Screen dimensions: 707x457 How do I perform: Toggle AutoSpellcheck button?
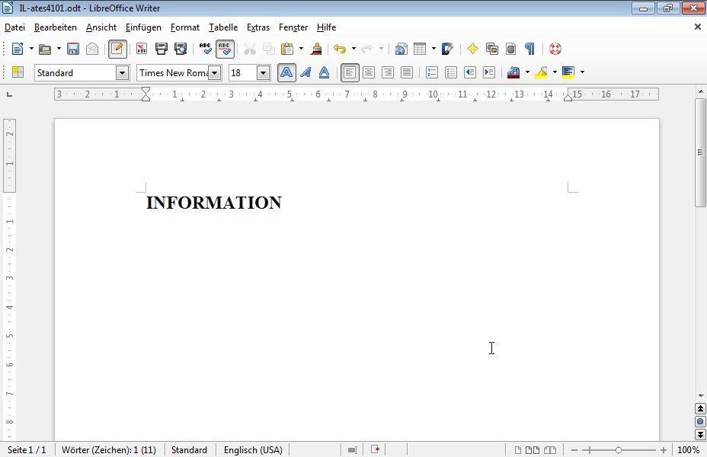point(225,49)
